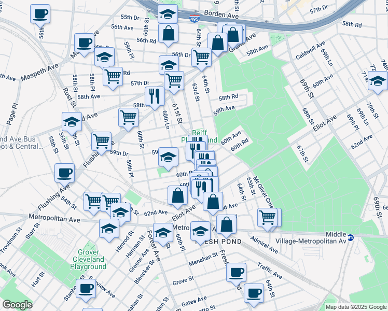Open the coffee marker below Grover Cleveland Playground

pos(86,289)
